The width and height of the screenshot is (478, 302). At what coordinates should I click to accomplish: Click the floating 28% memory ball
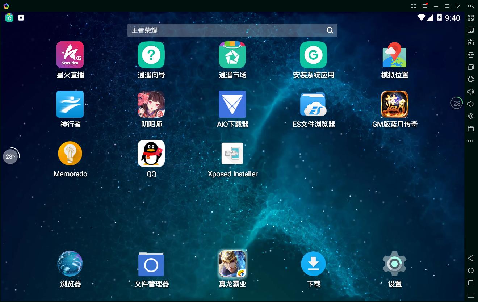coord(11,156)
